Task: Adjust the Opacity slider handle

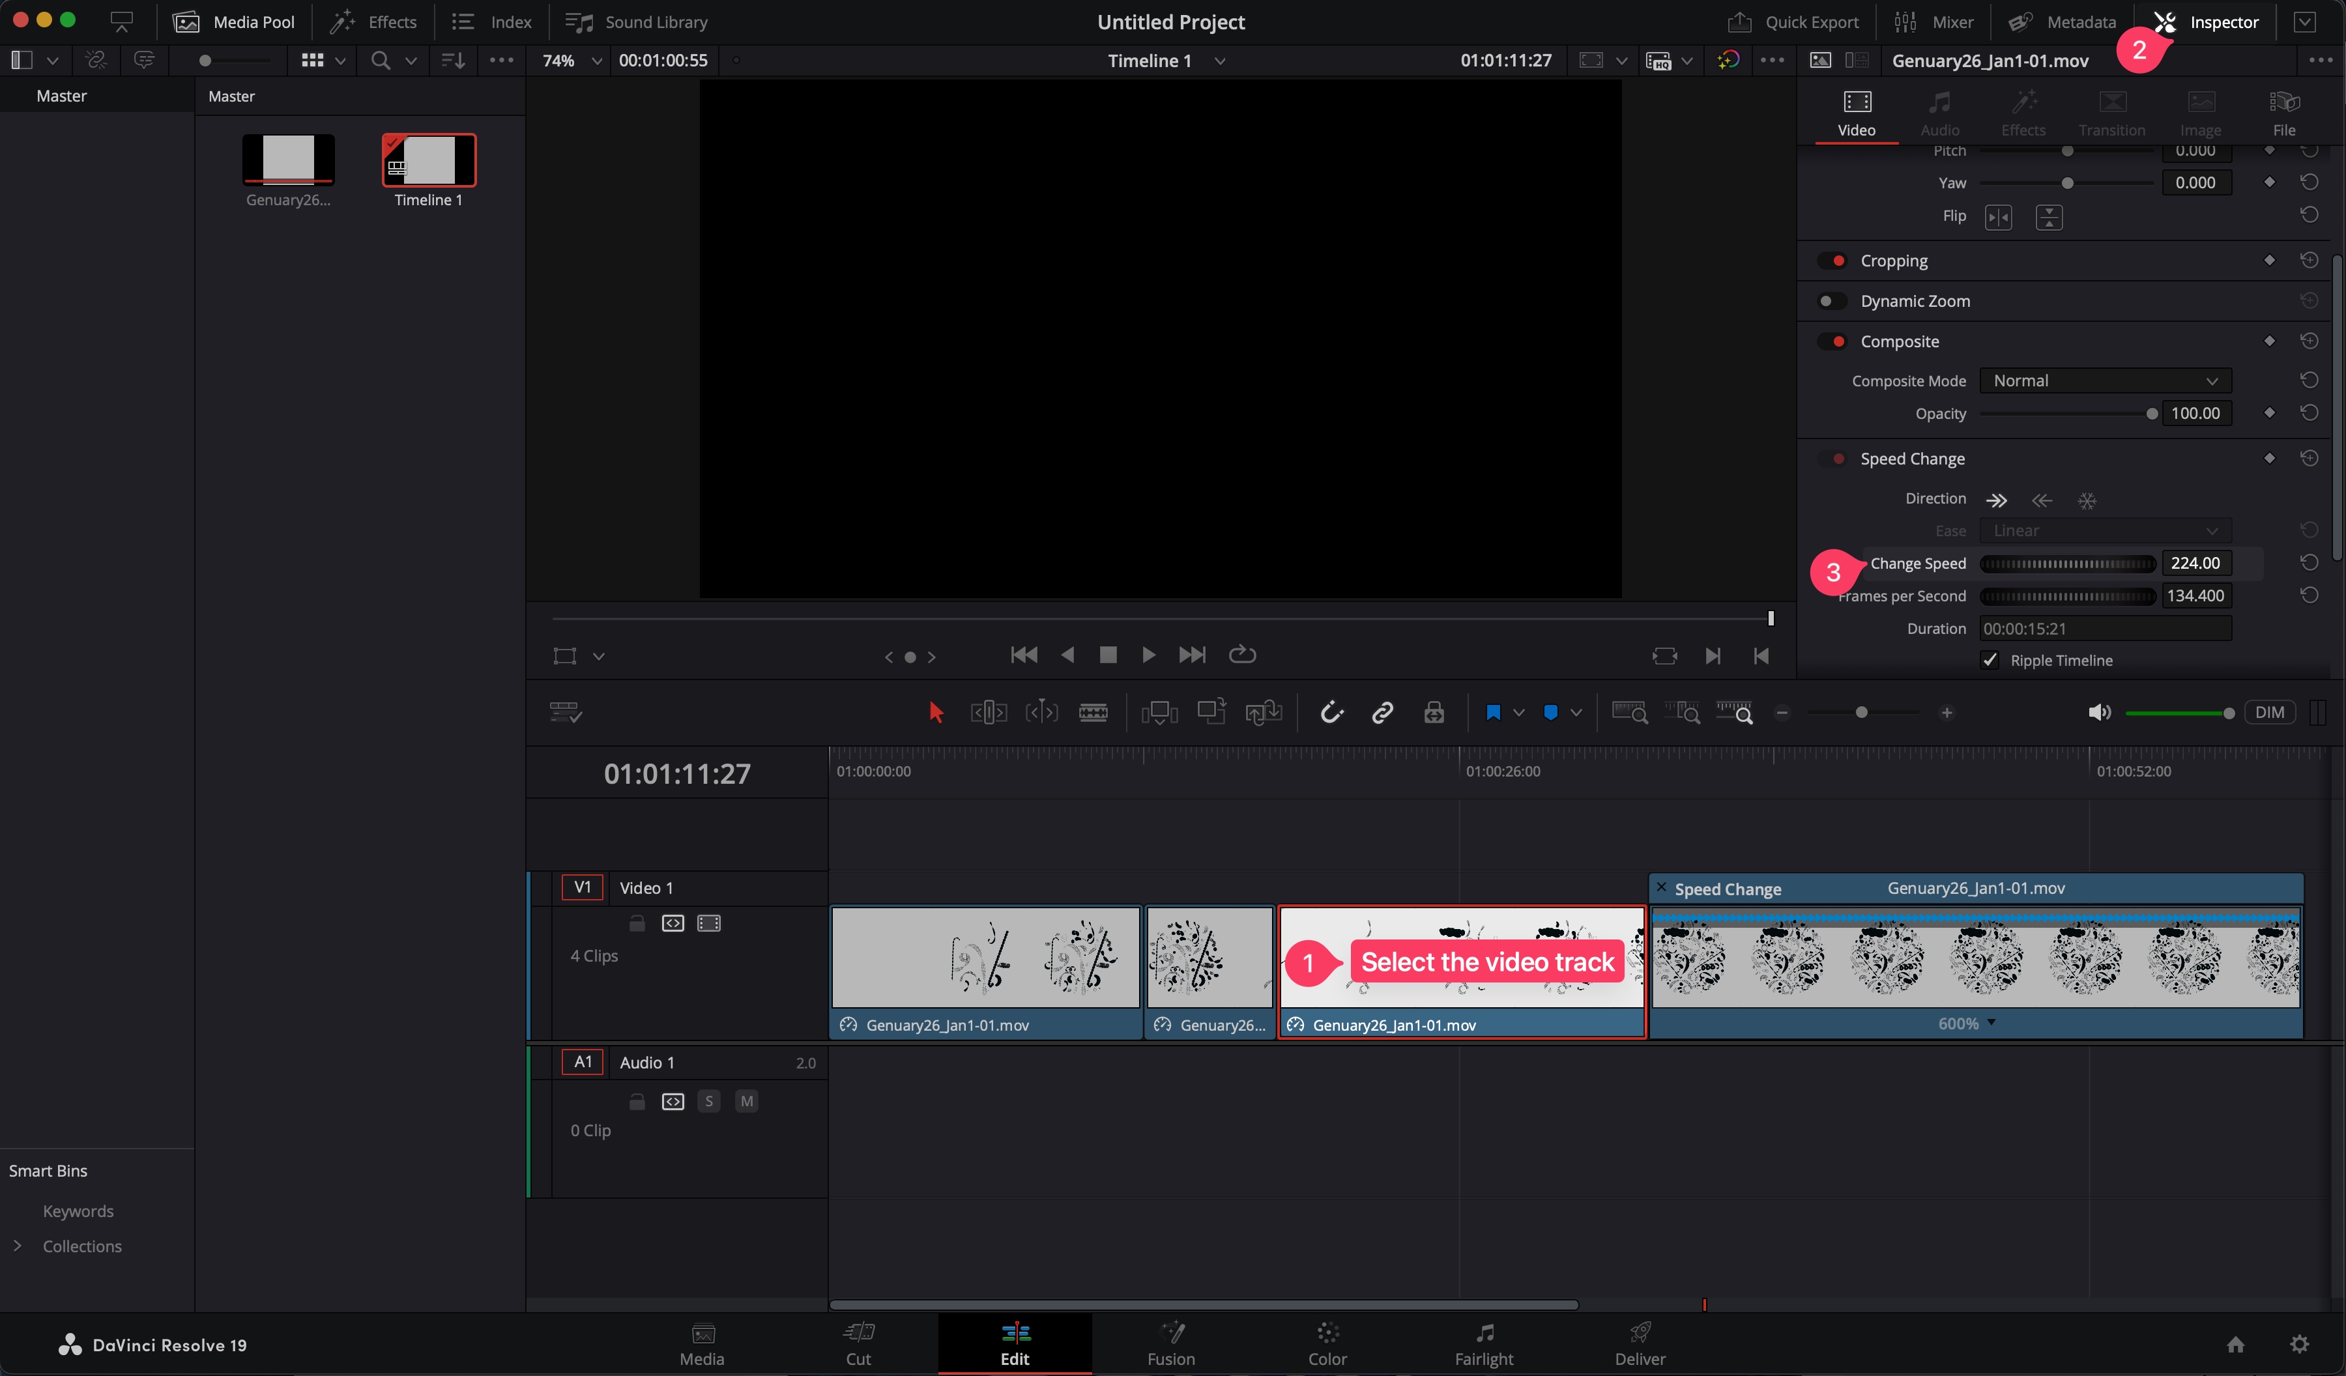Action: (x=2151, y=413)
